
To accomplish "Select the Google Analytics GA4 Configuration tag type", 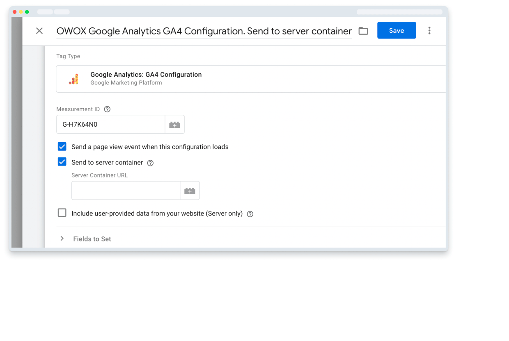I will (x=251, y=79).
